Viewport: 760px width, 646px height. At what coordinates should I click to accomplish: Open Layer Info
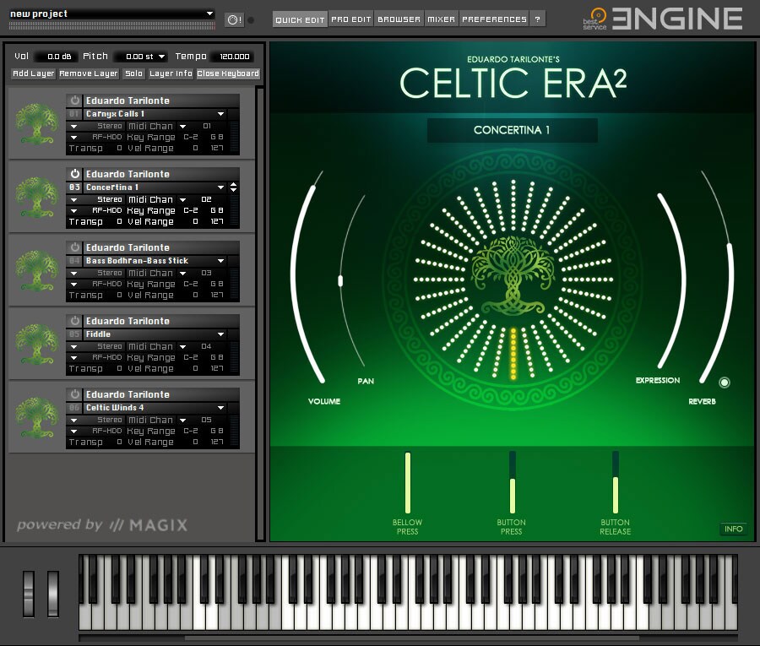pyautogui.click(x=171, y=73)
